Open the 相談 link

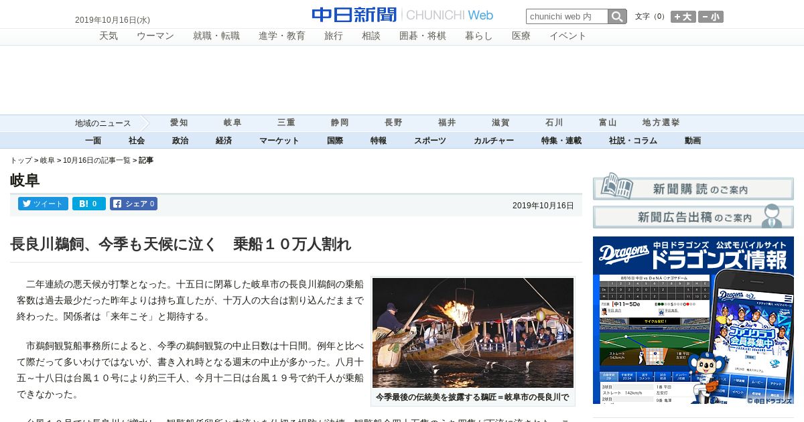click(371, 36)
